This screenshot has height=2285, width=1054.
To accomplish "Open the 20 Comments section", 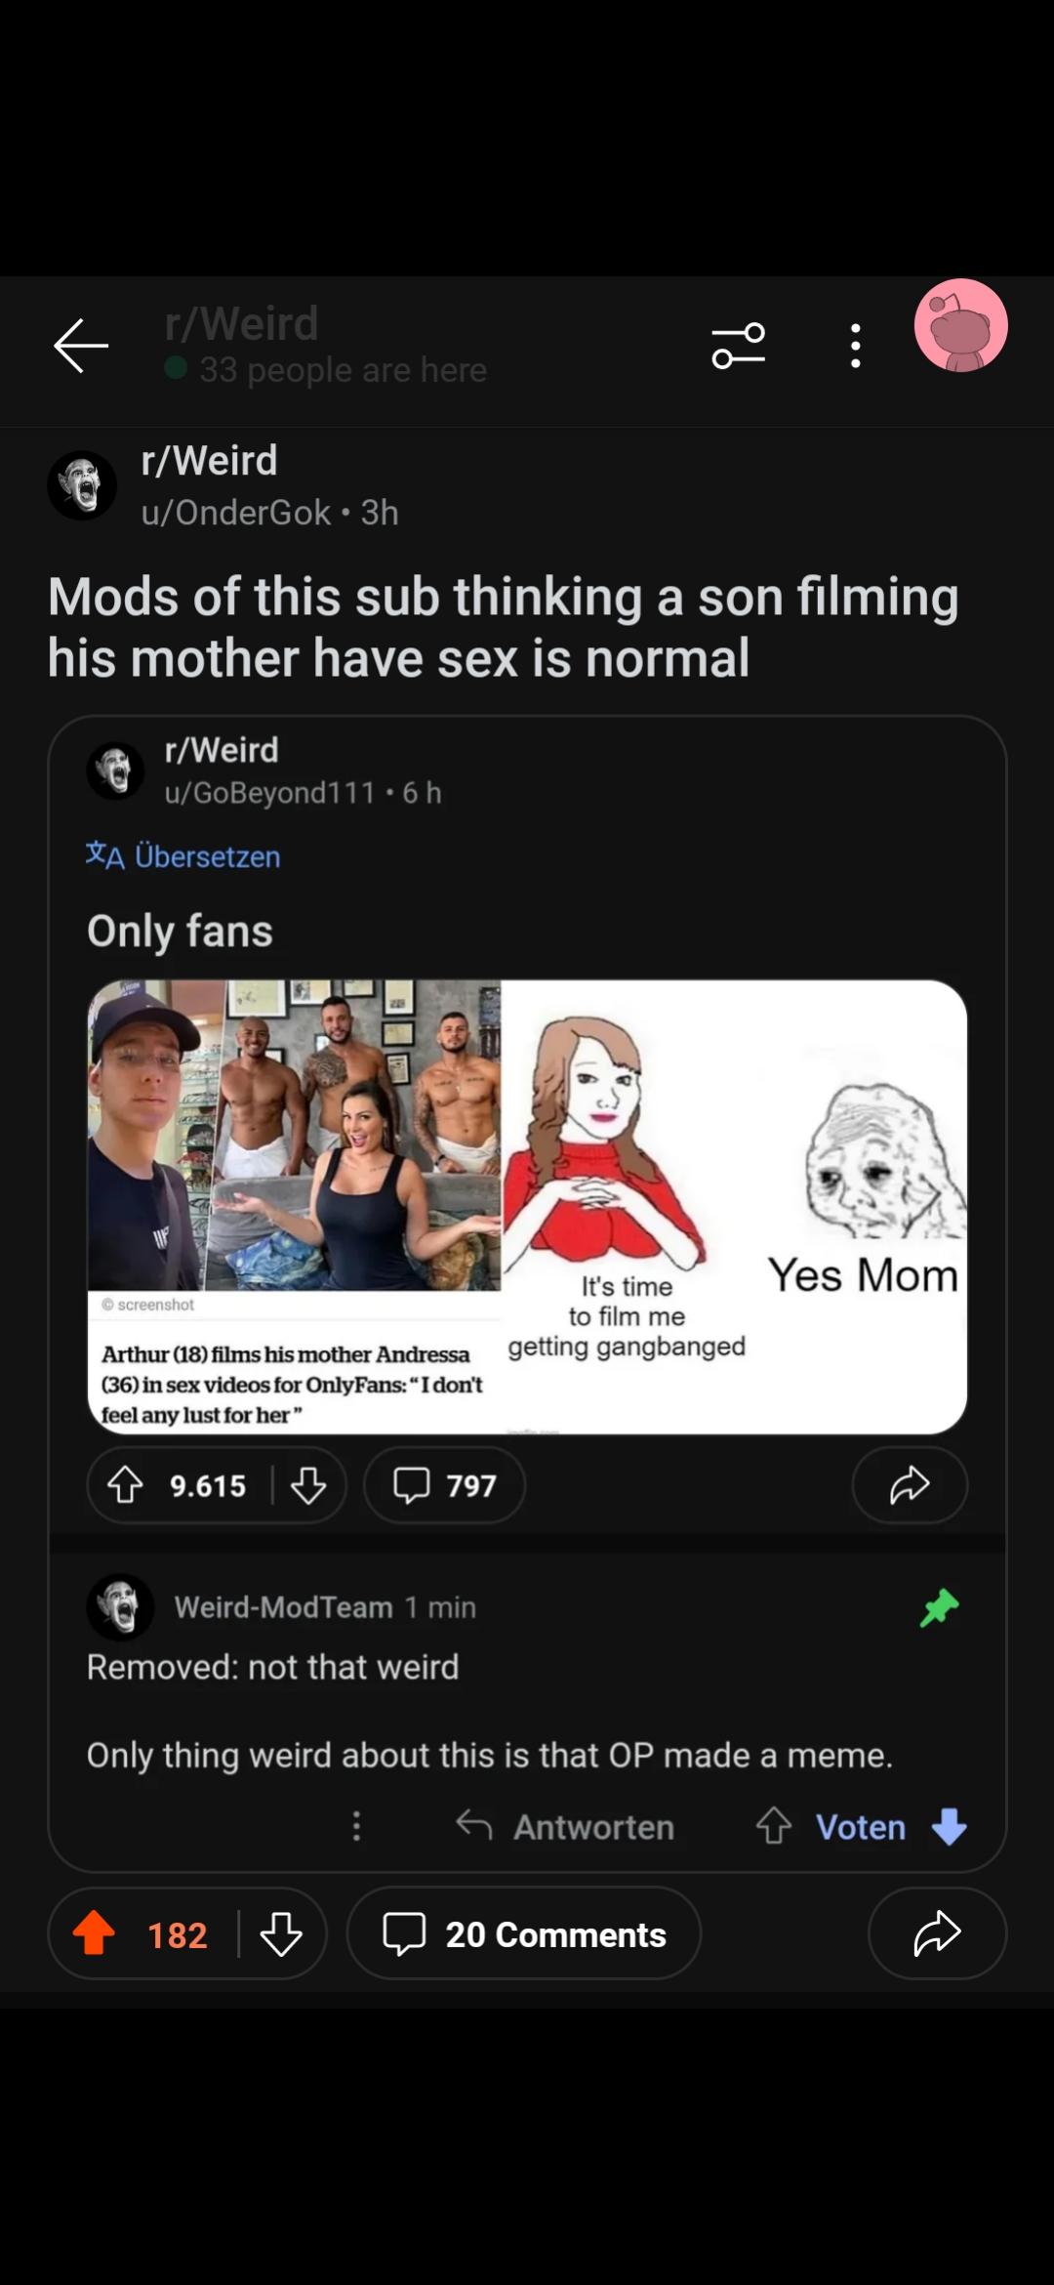I will (x=524, y=1933).
